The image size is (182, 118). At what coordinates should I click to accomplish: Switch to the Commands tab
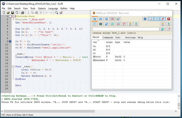108,37
